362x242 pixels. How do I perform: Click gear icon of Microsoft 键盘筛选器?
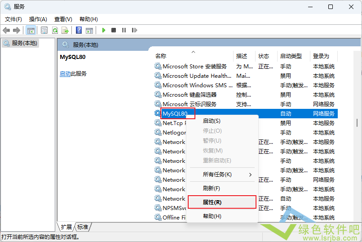pos(158,95)
